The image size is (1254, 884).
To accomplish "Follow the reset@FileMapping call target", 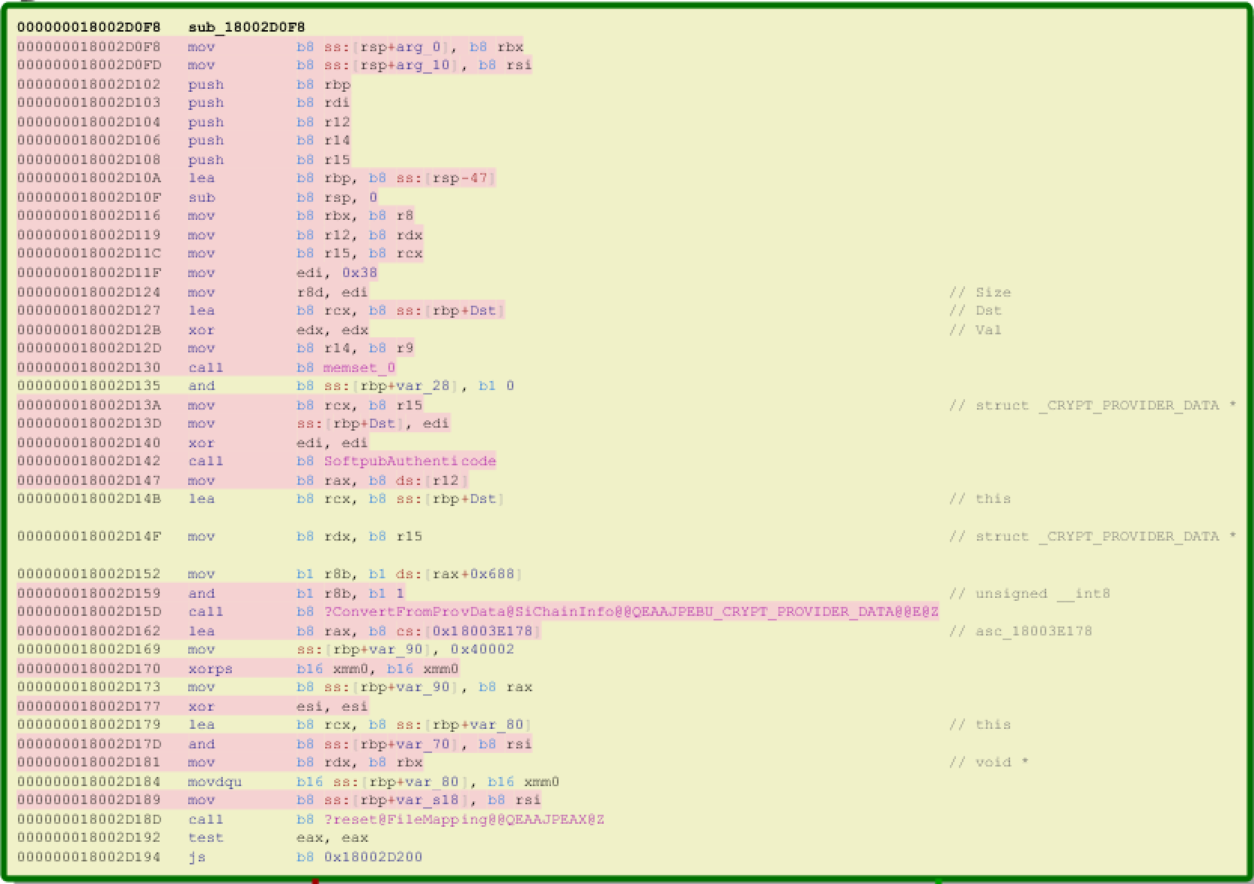I will [x=464, y=819].
